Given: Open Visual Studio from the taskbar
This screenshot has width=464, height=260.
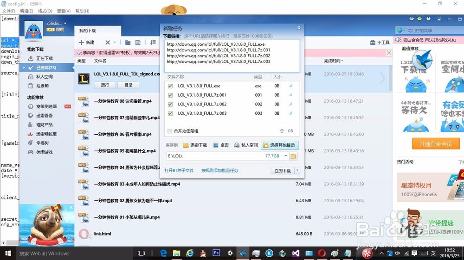Looking at the screenshot, I should tap(296, 253).
